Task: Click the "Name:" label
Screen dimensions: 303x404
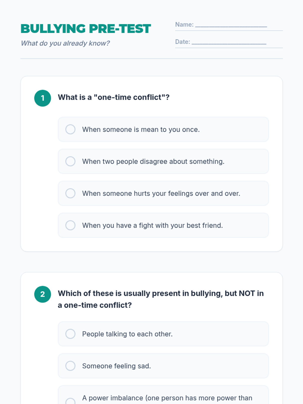Action: coord(184,24)
